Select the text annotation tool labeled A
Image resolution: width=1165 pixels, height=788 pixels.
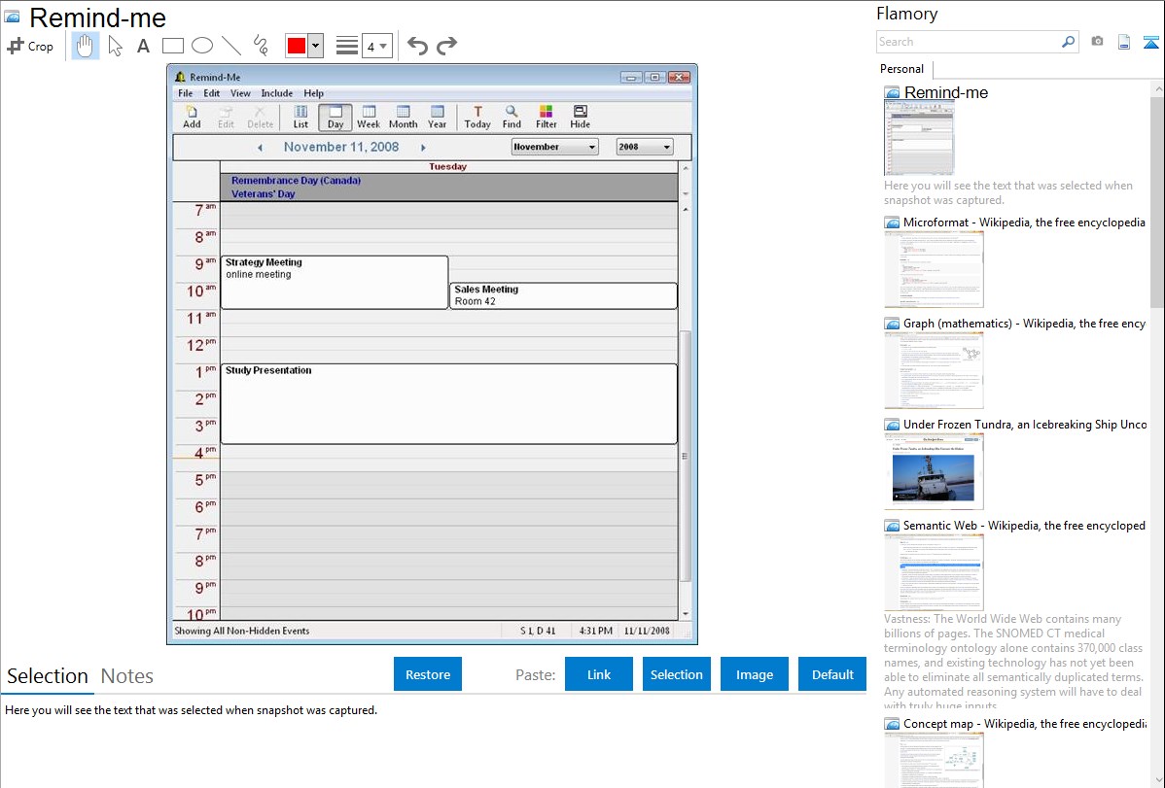point(143,46)
